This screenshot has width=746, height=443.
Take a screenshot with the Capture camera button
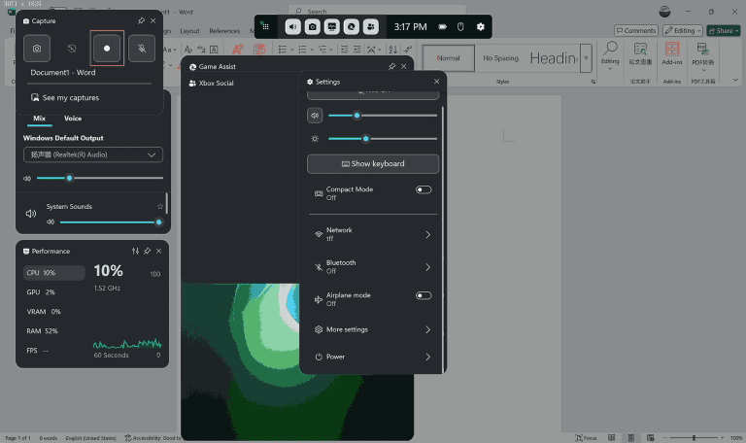37,48
